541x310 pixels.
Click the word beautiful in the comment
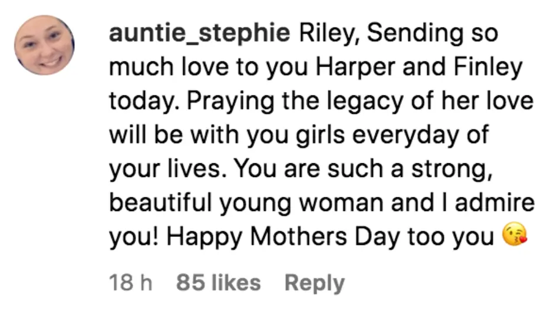(x=160, y=203)
